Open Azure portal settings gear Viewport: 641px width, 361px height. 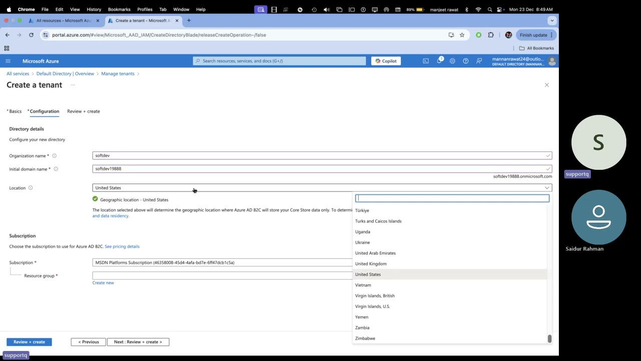(452, 61)
